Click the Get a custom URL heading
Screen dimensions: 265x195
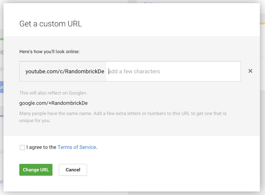[x=51, y=24]
